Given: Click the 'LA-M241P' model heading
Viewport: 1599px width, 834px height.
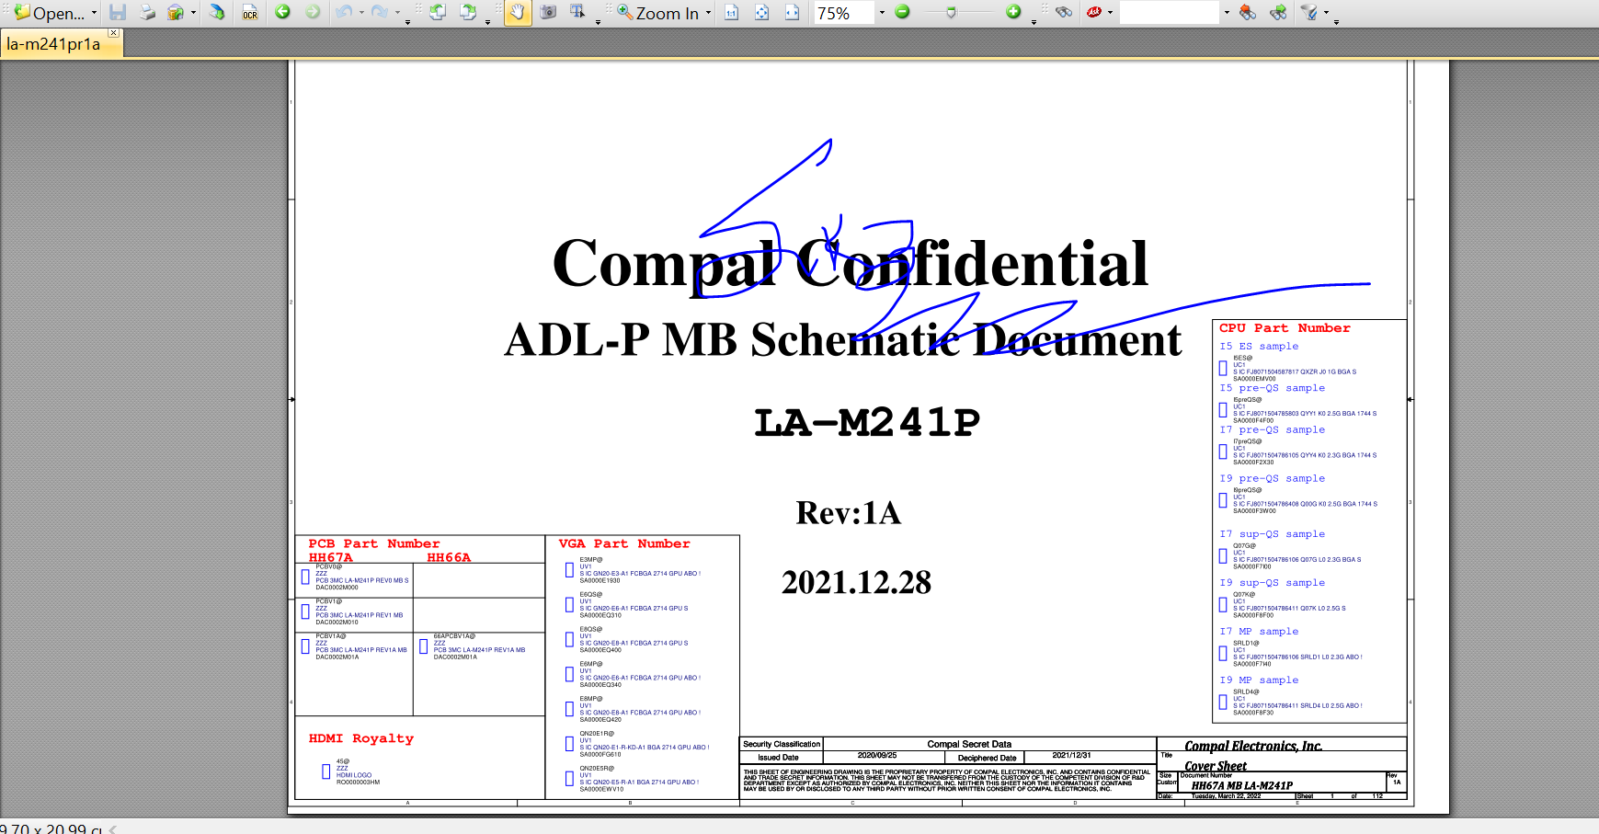Looking at the screenshot, I should (867, 422).
